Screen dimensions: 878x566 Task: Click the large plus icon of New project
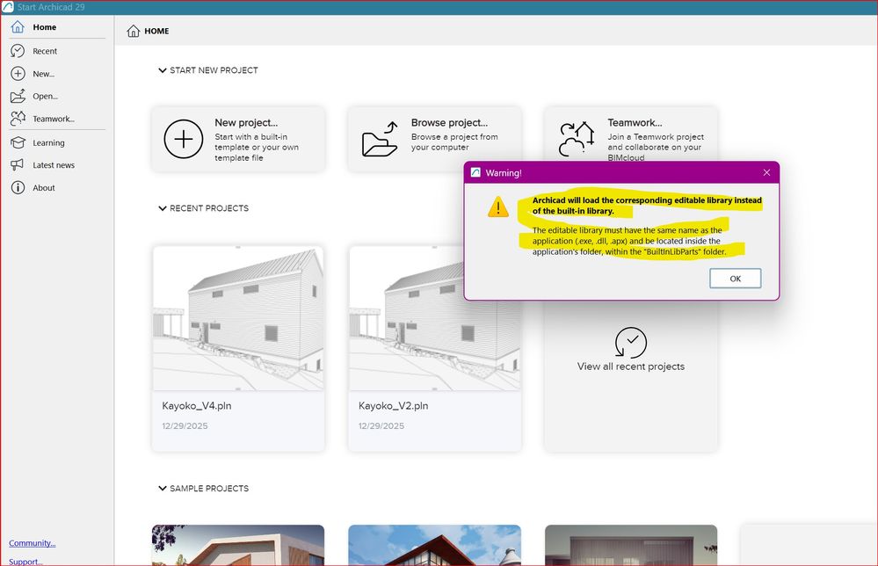(184, 139)
